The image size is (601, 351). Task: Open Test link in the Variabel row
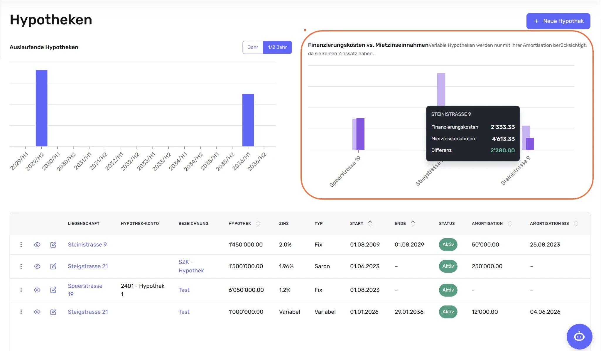tap(184, 312)
